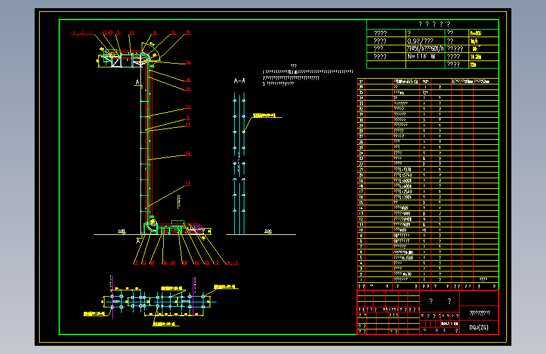Select balloon callout 17 near the elevator bottom
This screenshot has width=546, height=354.
tap(188, 184)
